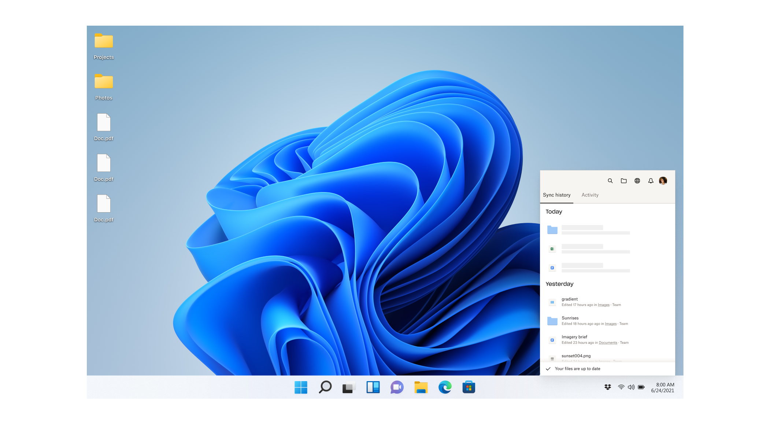
Task: Launch Microsoft Edge from the taskbar
Action: coord(444,387)
